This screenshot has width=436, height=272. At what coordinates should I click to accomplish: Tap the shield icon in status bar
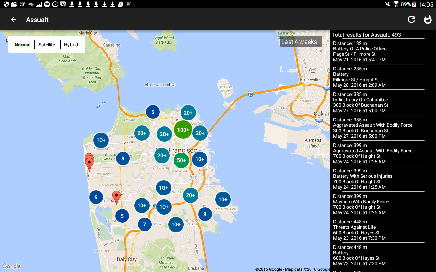[6, 4]
